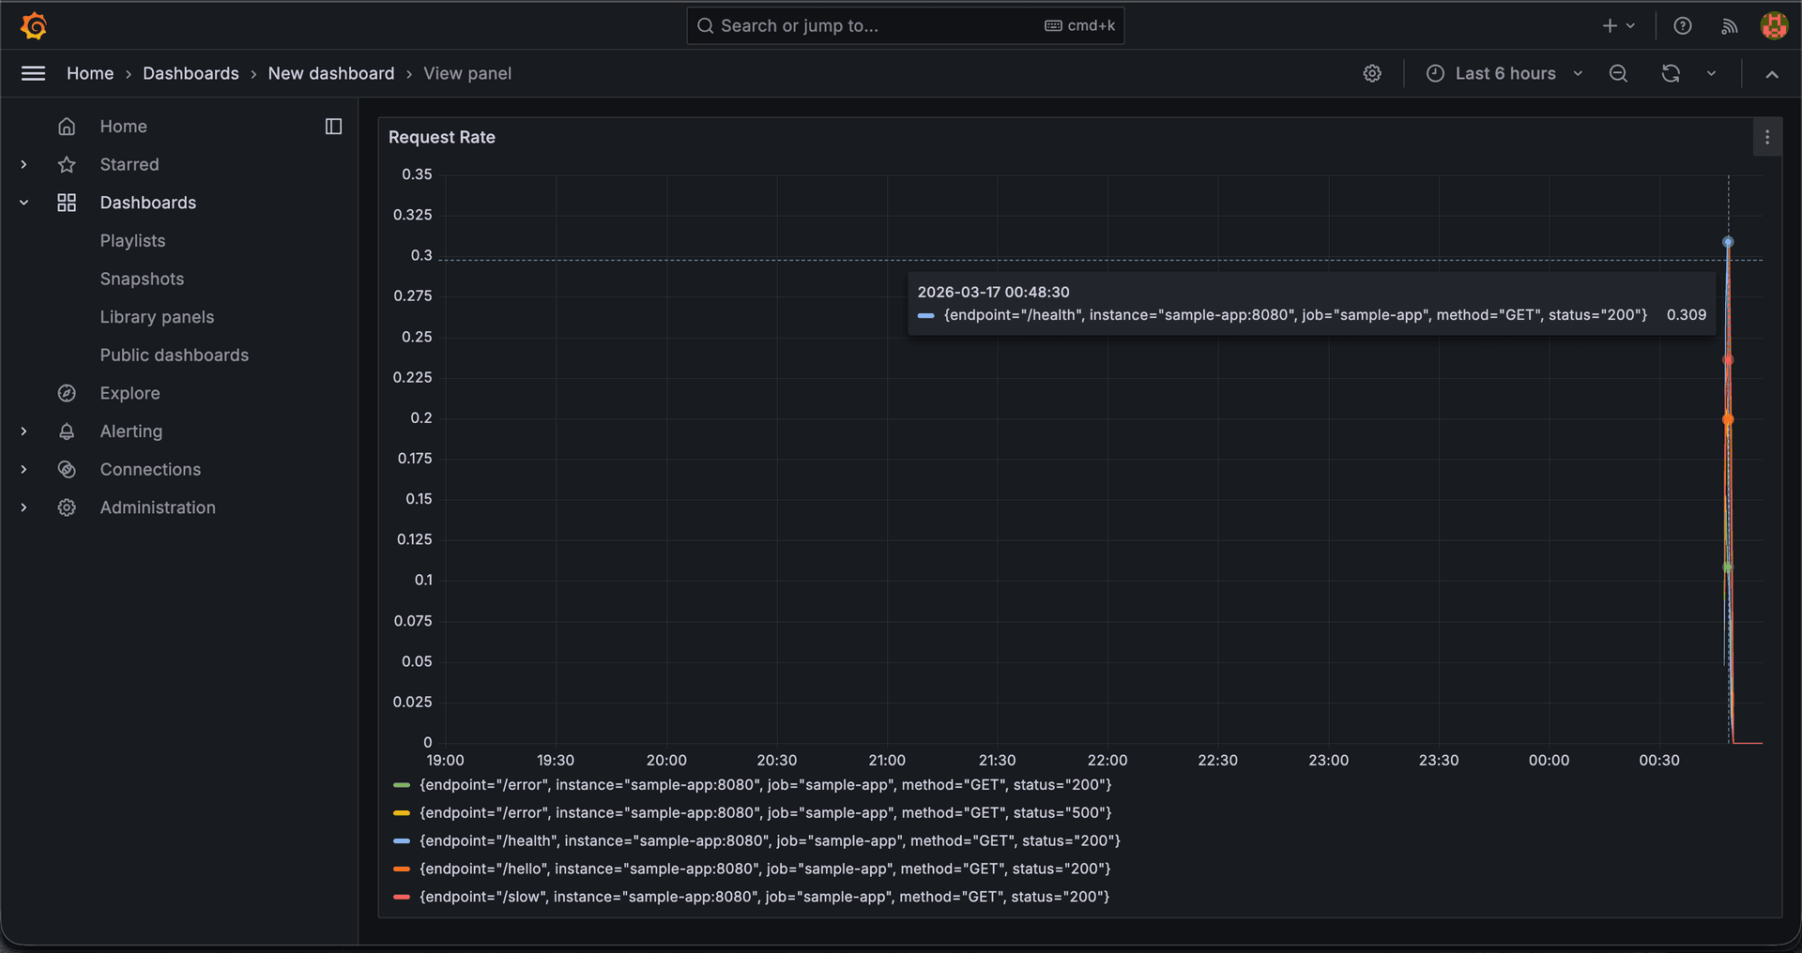Open the user profile avatar
The width and height of the screenshot is (1802, 953).
[x=1773, y=25]
